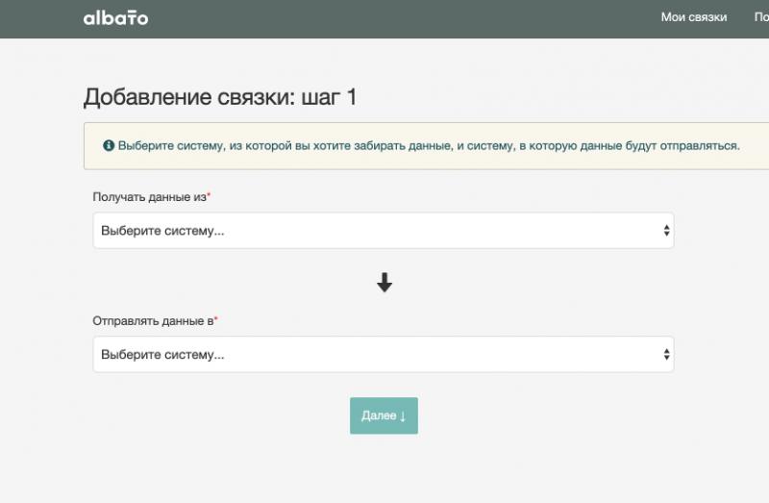Click the up-down arrows of the source select
This screenshot has height=503, width=769.
(x=666, y=231)
